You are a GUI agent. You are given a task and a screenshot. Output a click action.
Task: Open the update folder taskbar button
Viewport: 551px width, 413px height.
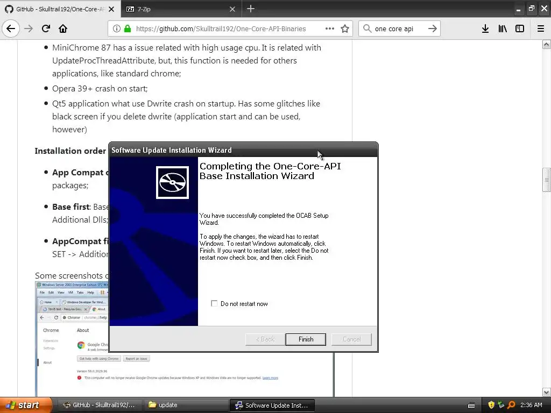186,405
